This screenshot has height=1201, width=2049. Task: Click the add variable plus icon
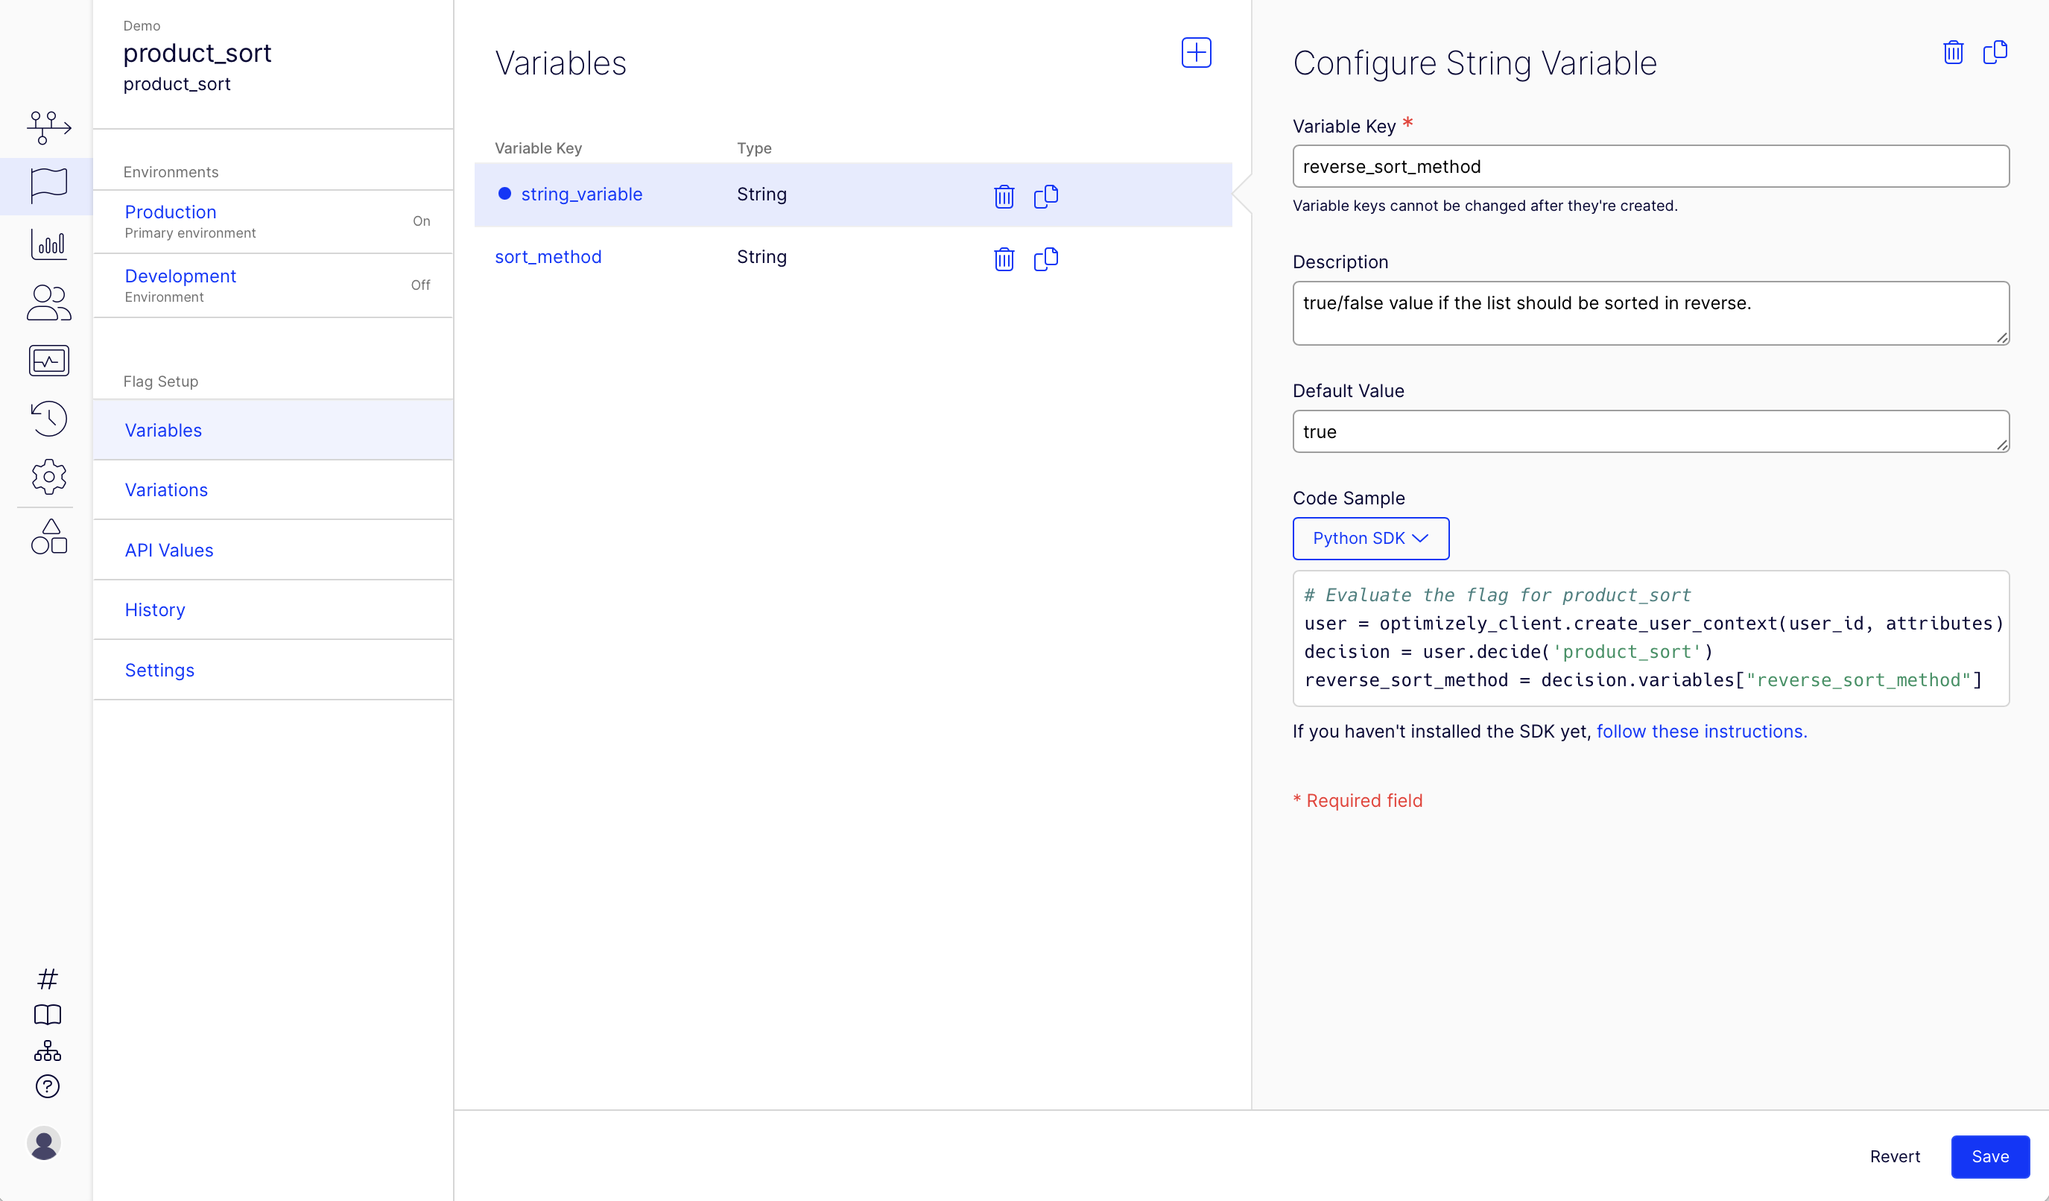click(1196, 53)
